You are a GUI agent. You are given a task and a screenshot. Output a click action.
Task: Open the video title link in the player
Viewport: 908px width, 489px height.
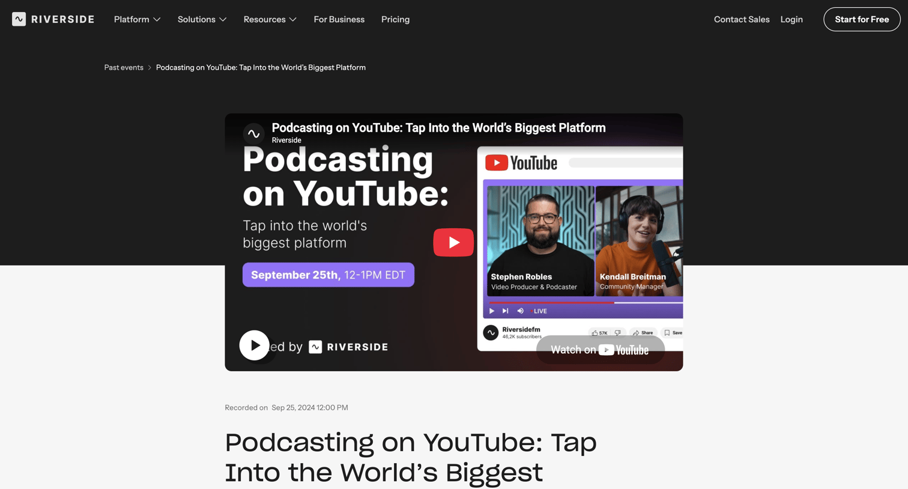tap(438, 127)
